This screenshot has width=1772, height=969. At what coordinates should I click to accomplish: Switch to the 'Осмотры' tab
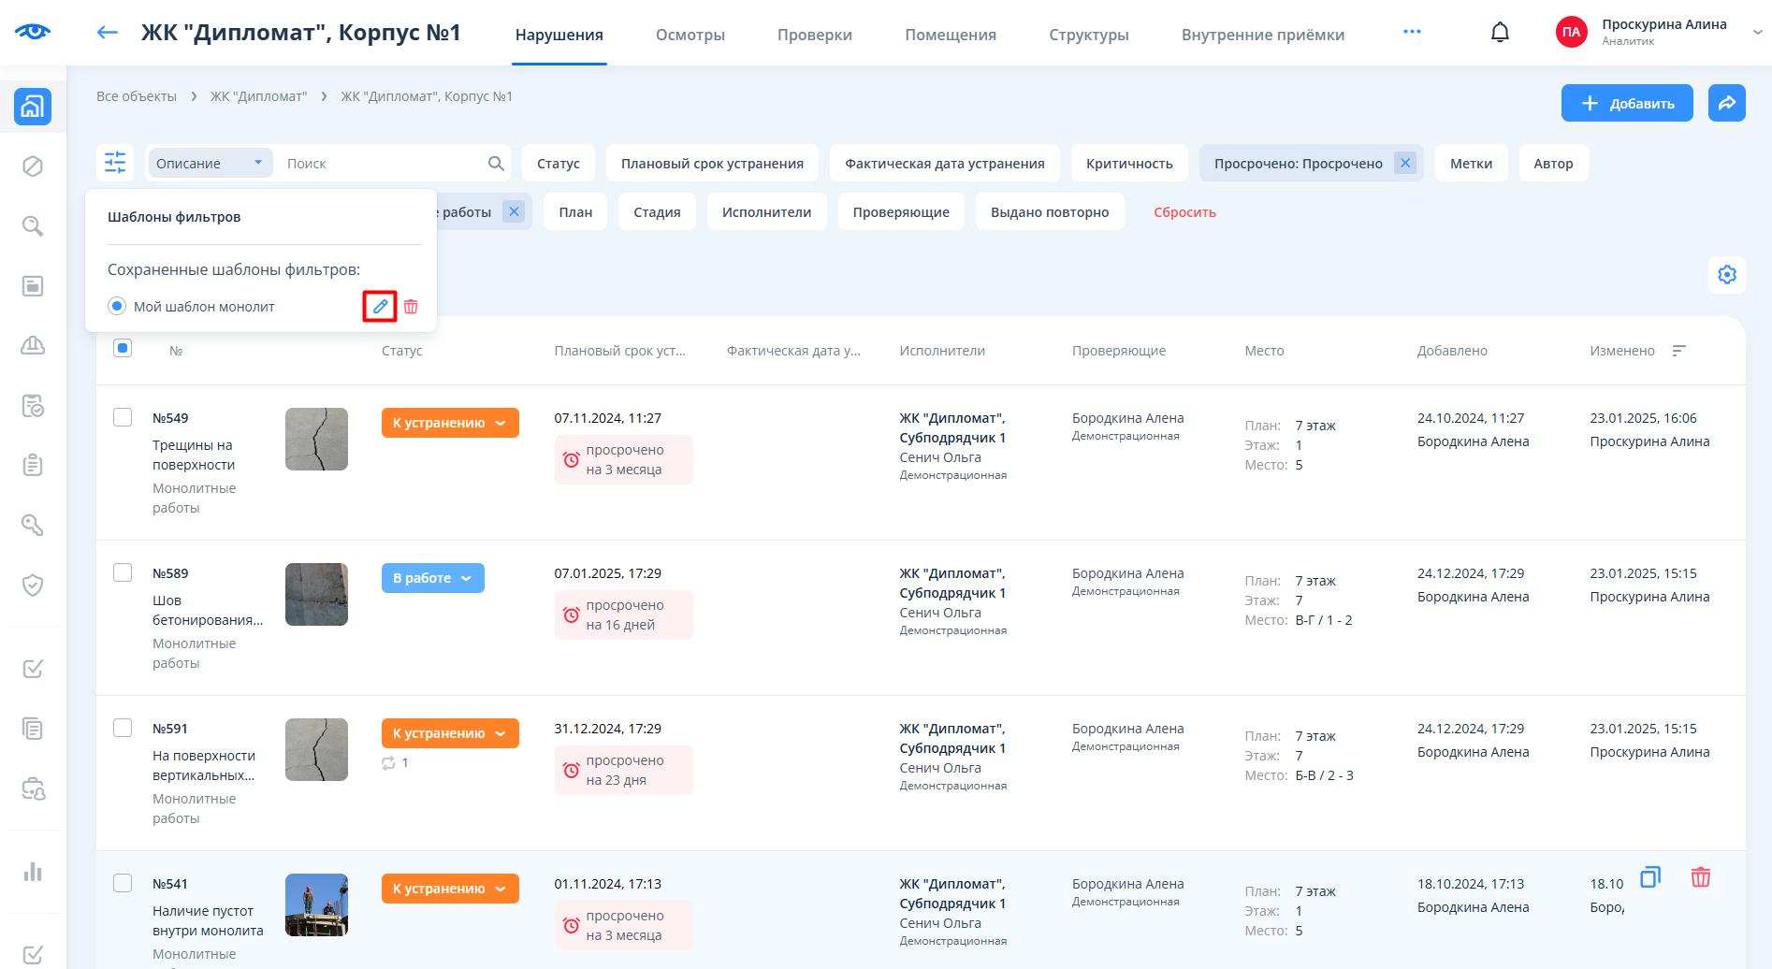pyautogui.click(x=690, y=35)
